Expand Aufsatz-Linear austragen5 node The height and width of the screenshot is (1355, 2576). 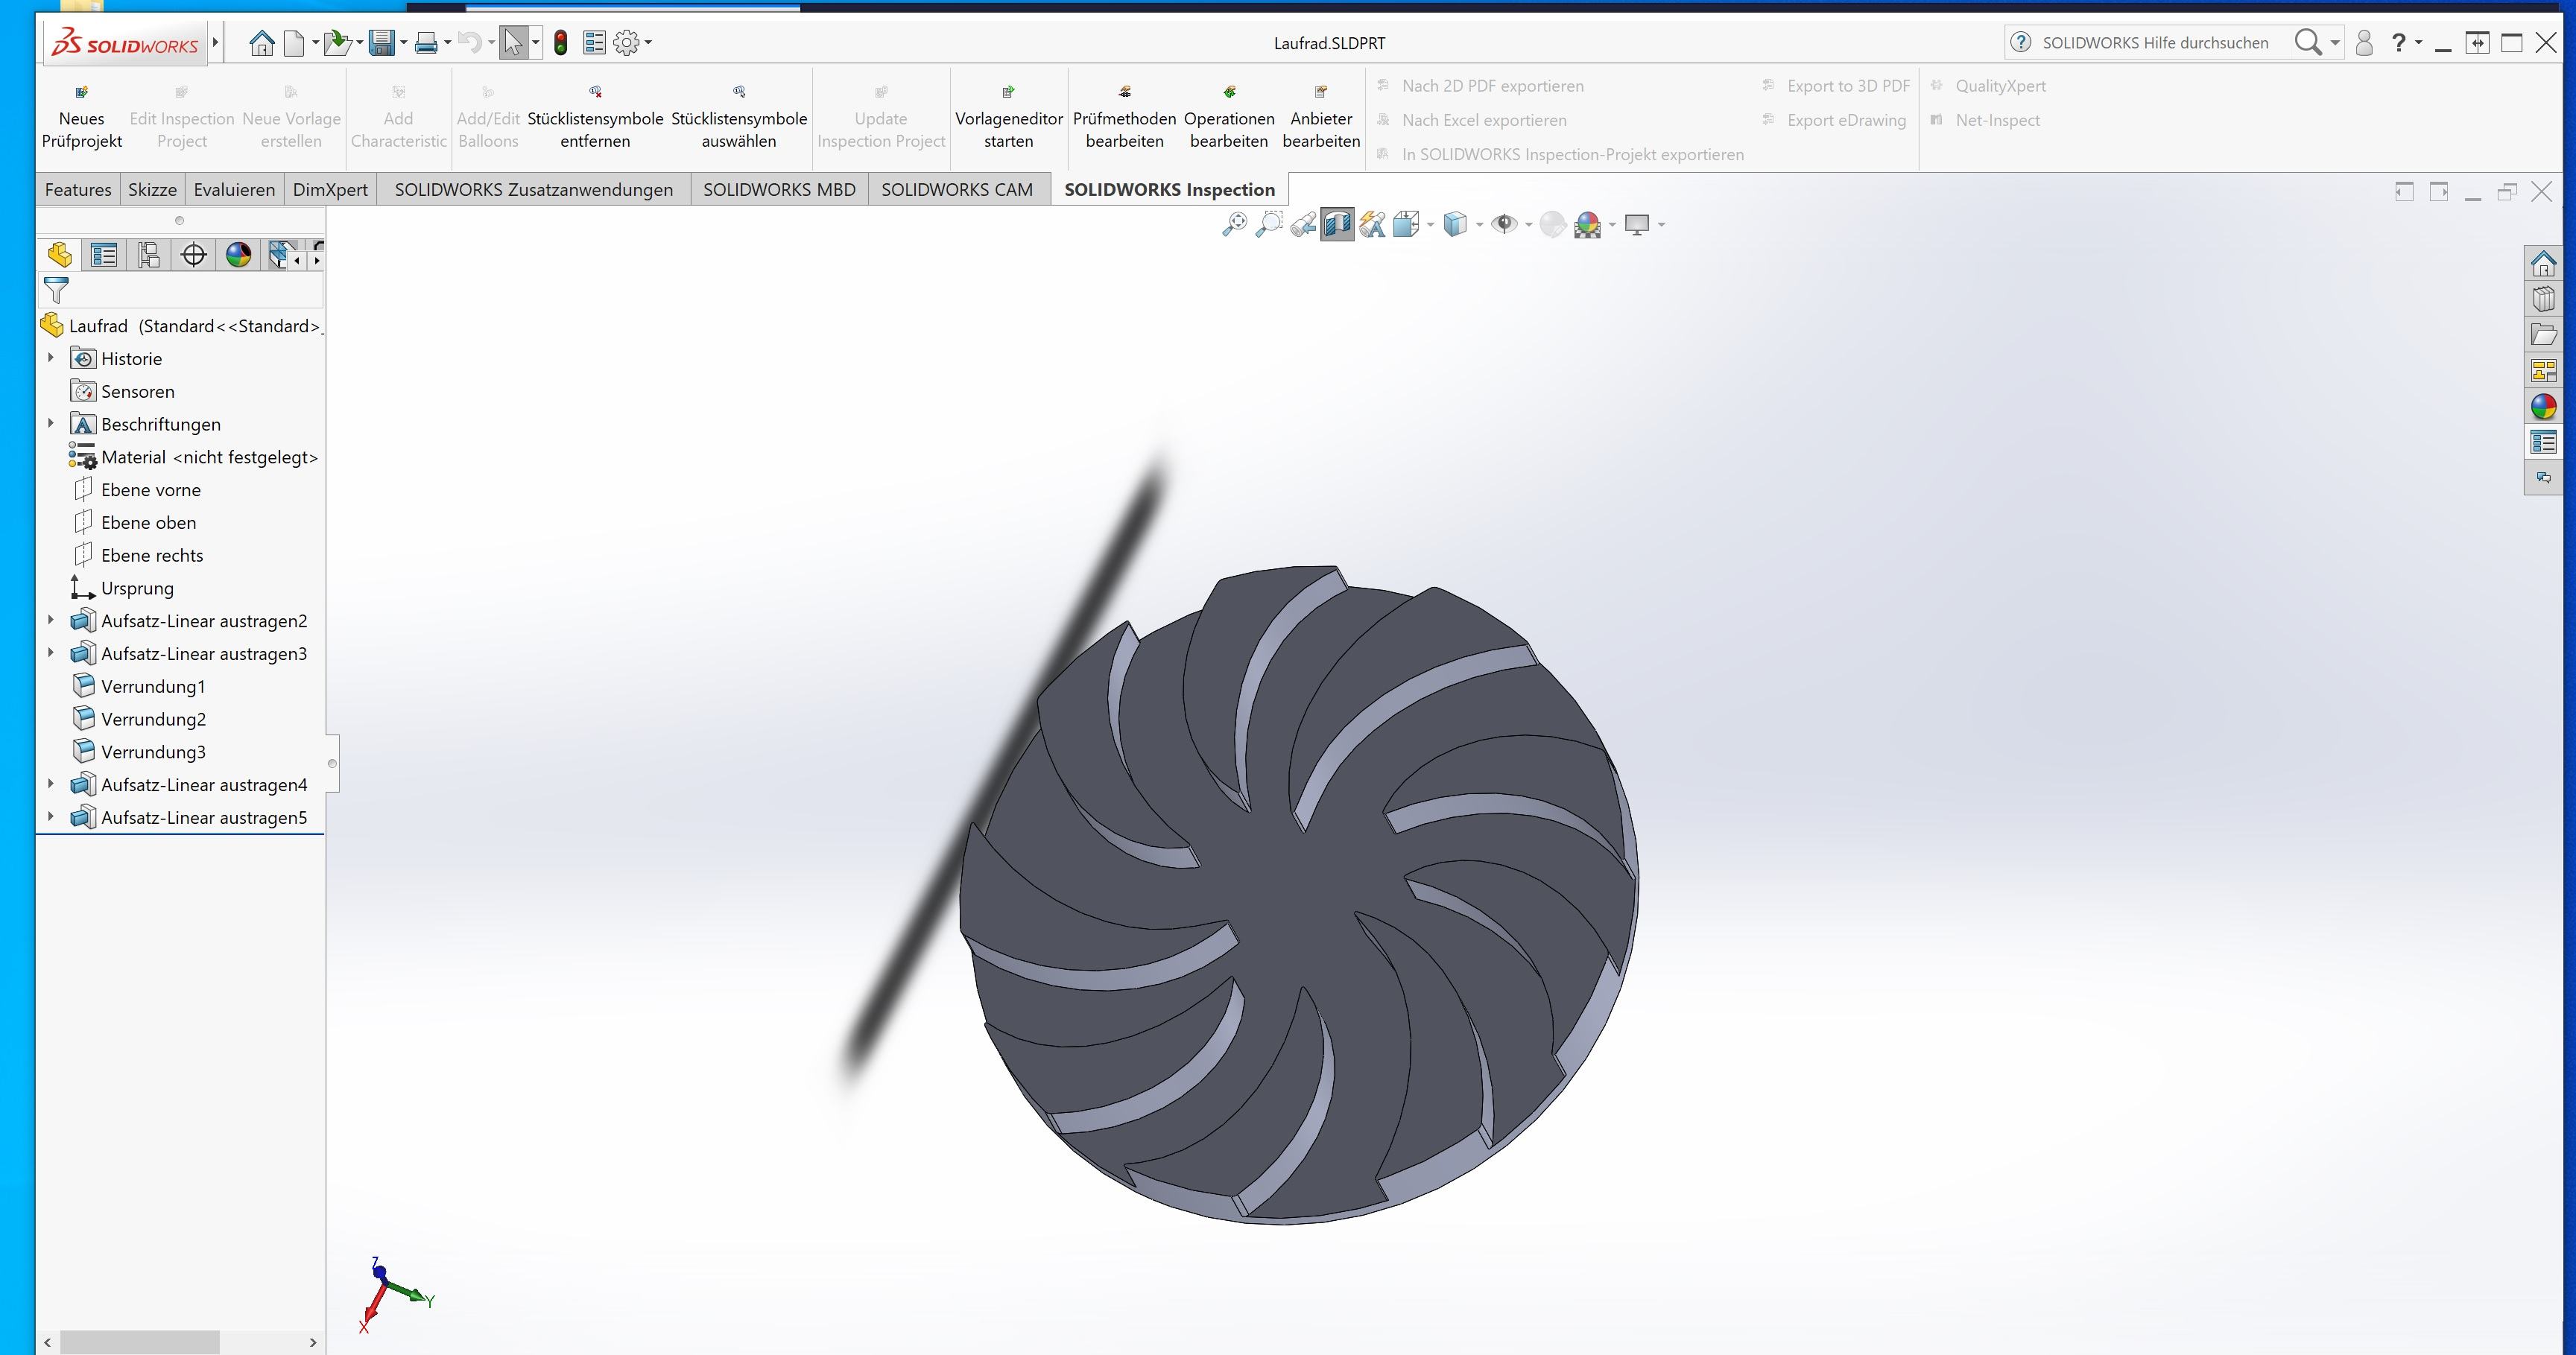pos(51,818)
